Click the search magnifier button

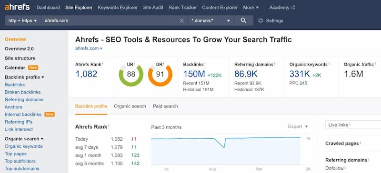(243, 20)
